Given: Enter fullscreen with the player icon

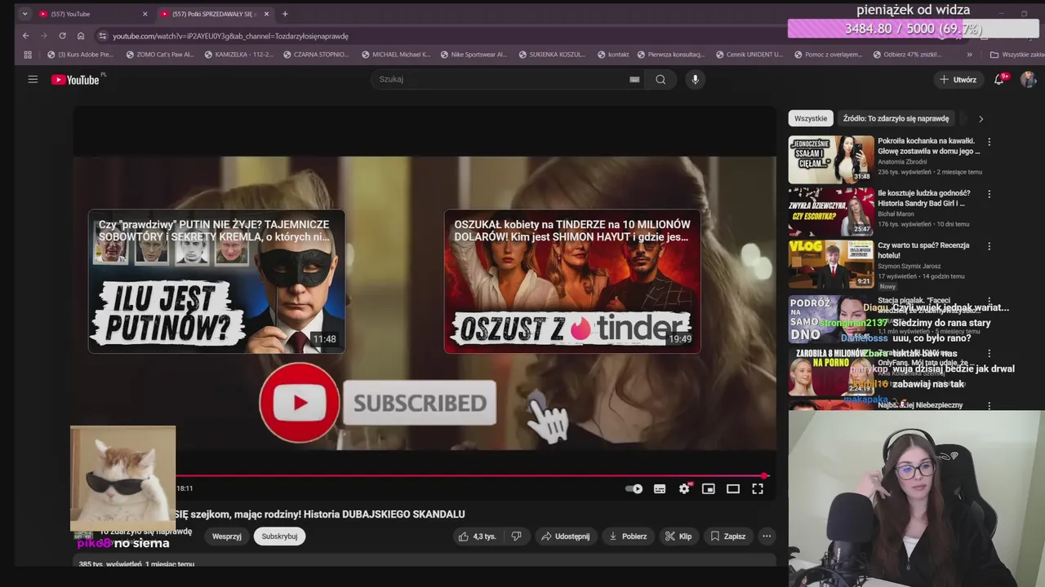Looking at the screenshot, I should tap(758, 489).
